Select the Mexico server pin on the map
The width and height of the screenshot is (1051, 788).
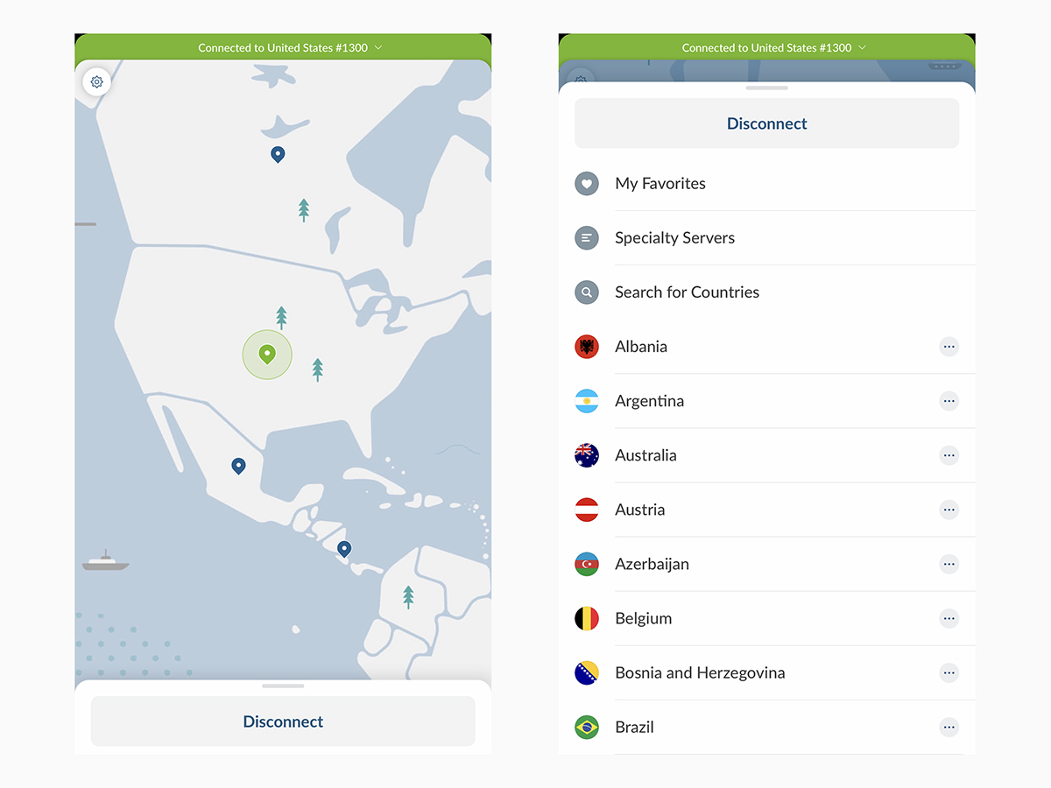(x=238, y=465)
